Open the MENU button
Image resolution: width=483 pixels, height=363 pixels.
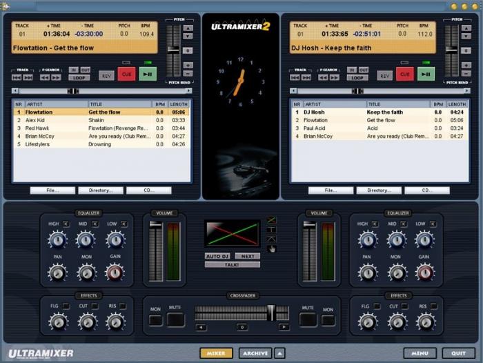[420, 353]
